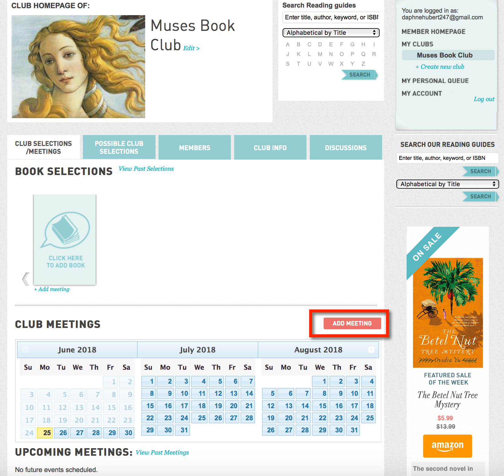Go to previous month in calendar header
The height and width of the screenshot is (476, 504).
click(x=25, y=350)
